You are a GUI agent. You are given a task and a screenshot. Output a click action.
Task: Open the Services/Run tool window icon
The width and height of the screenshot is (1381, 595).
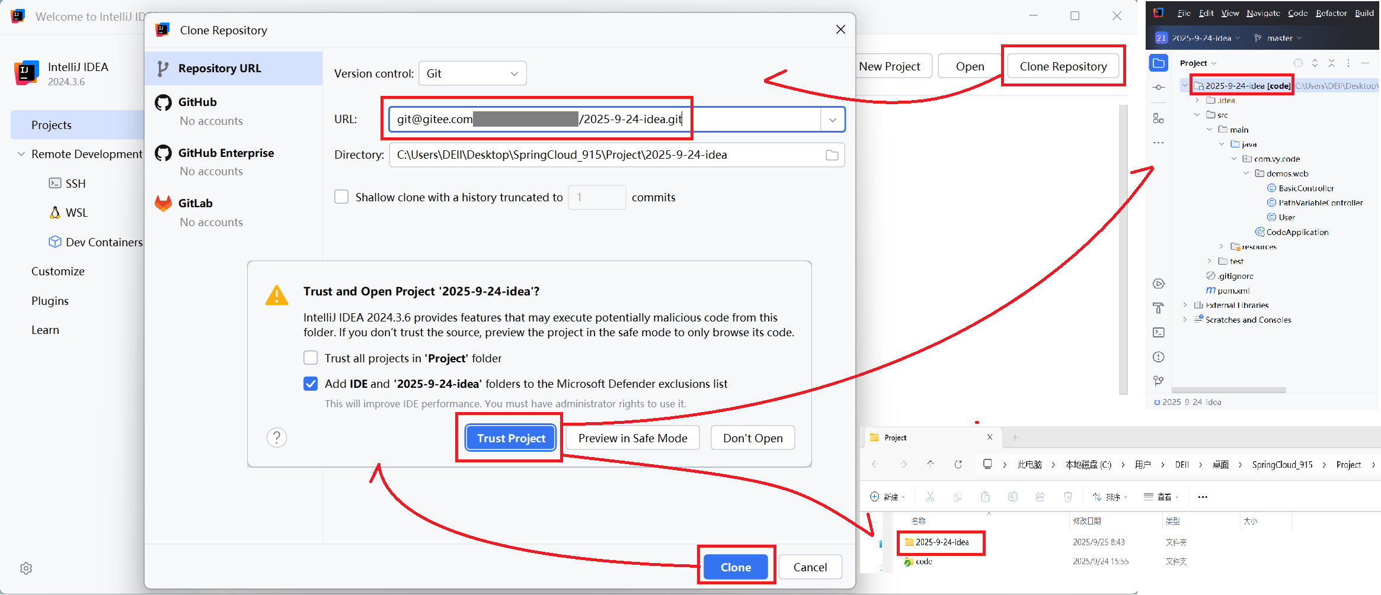(1159, 284)
